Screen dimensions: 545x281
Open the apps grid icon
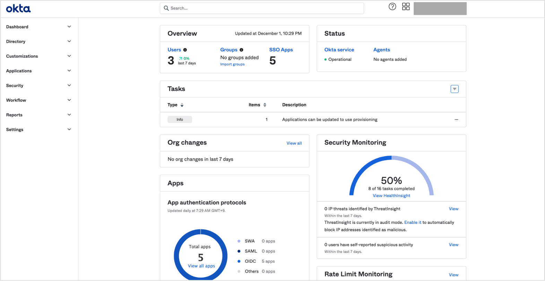pyautogui.click(x=406, y=7)
